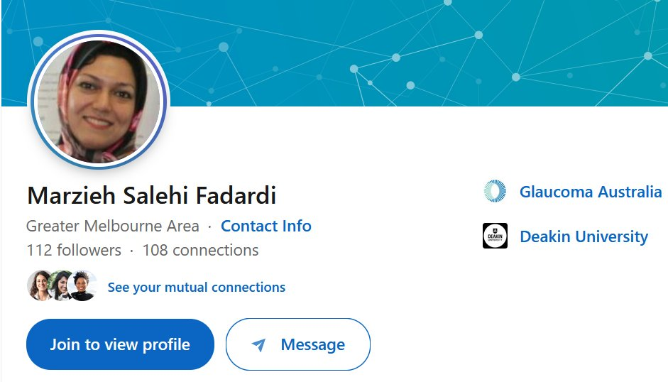Viewport: 668px width, 382px height.
Task: Click the 112 followers count
Action: coord(74,251)
